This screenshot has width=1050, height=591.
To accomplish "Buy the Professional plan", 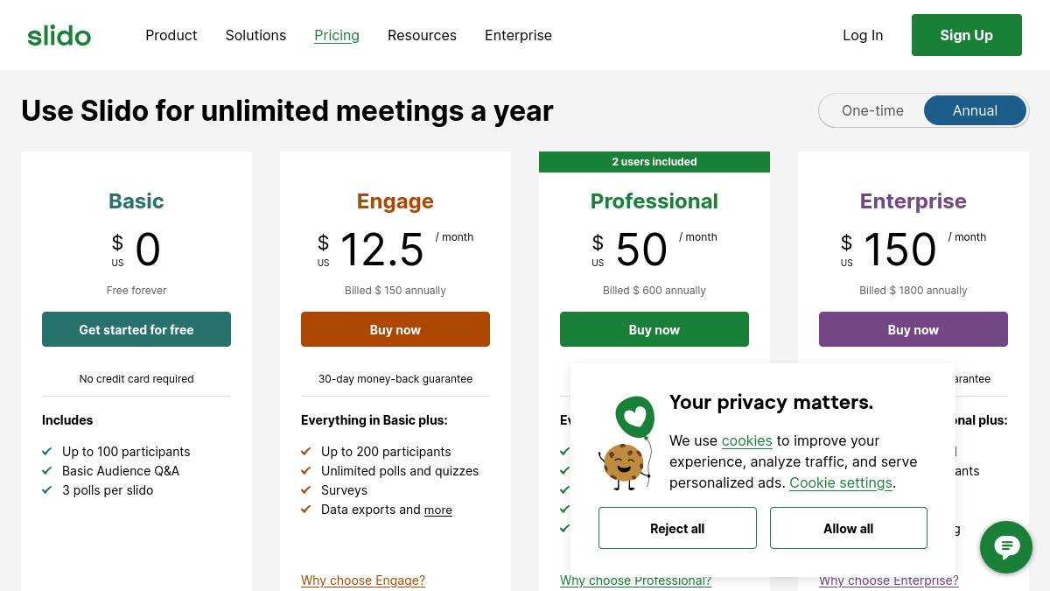I will pyautogui.click(x=654, y=329).
